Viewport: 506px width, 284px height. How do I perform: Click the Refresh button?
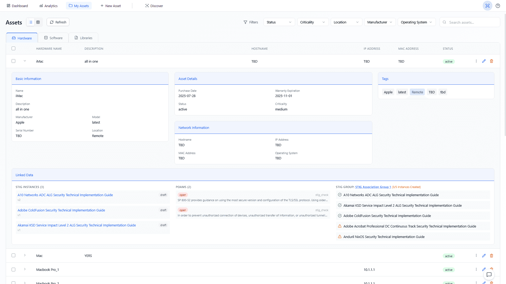[x=58, y=22]
